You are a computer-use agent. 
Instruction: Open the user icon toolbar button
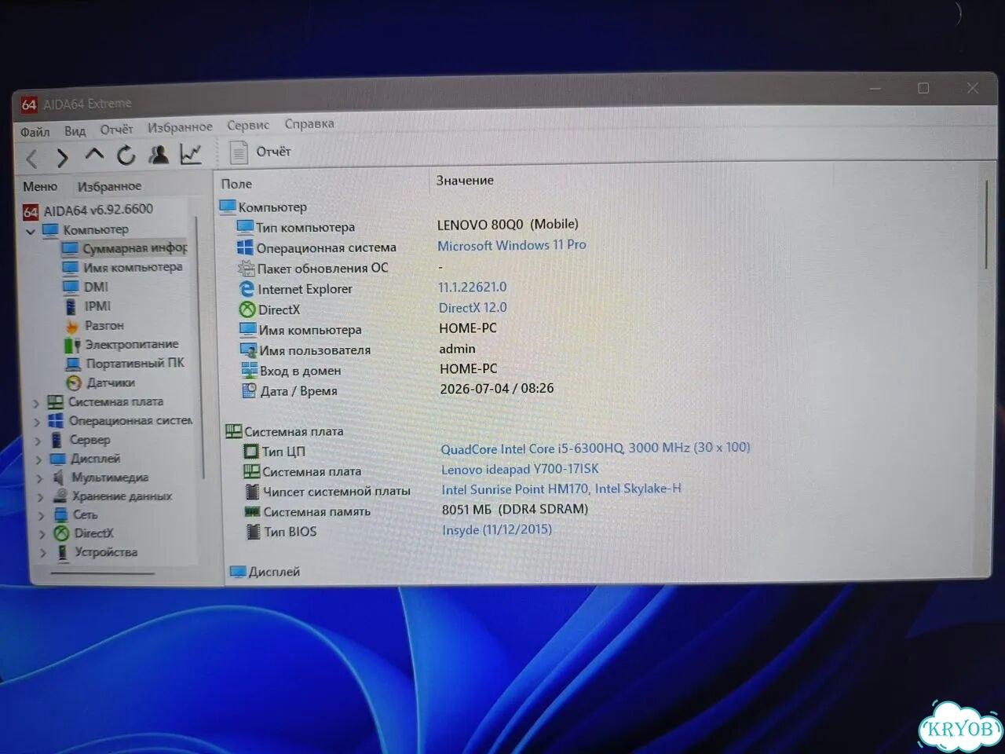tap(159, 154)
